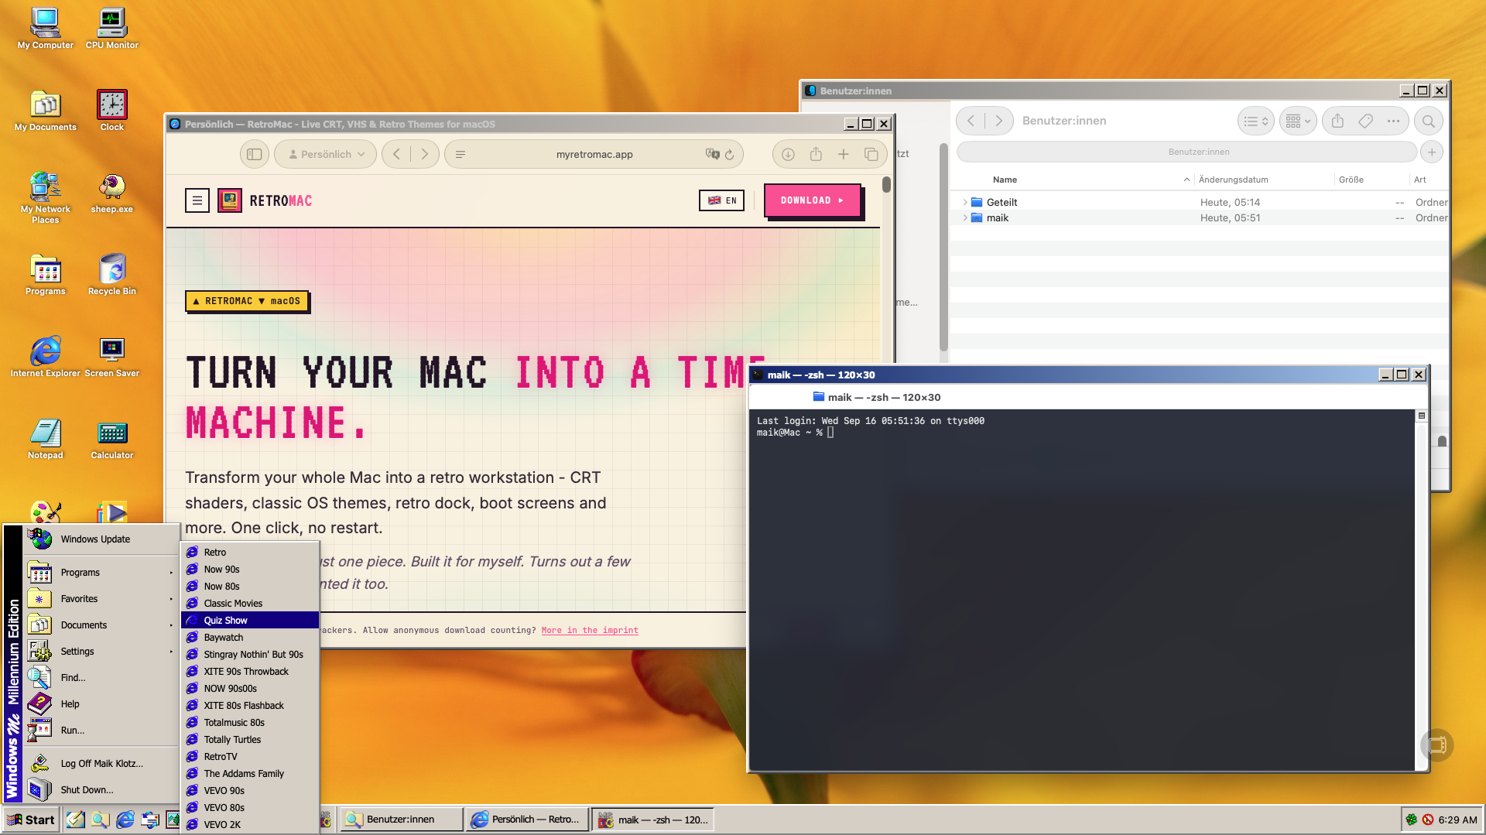Screen dimensions: 1486x835
Task: Select Shut Down in Start menu
Action: (101, 790)
